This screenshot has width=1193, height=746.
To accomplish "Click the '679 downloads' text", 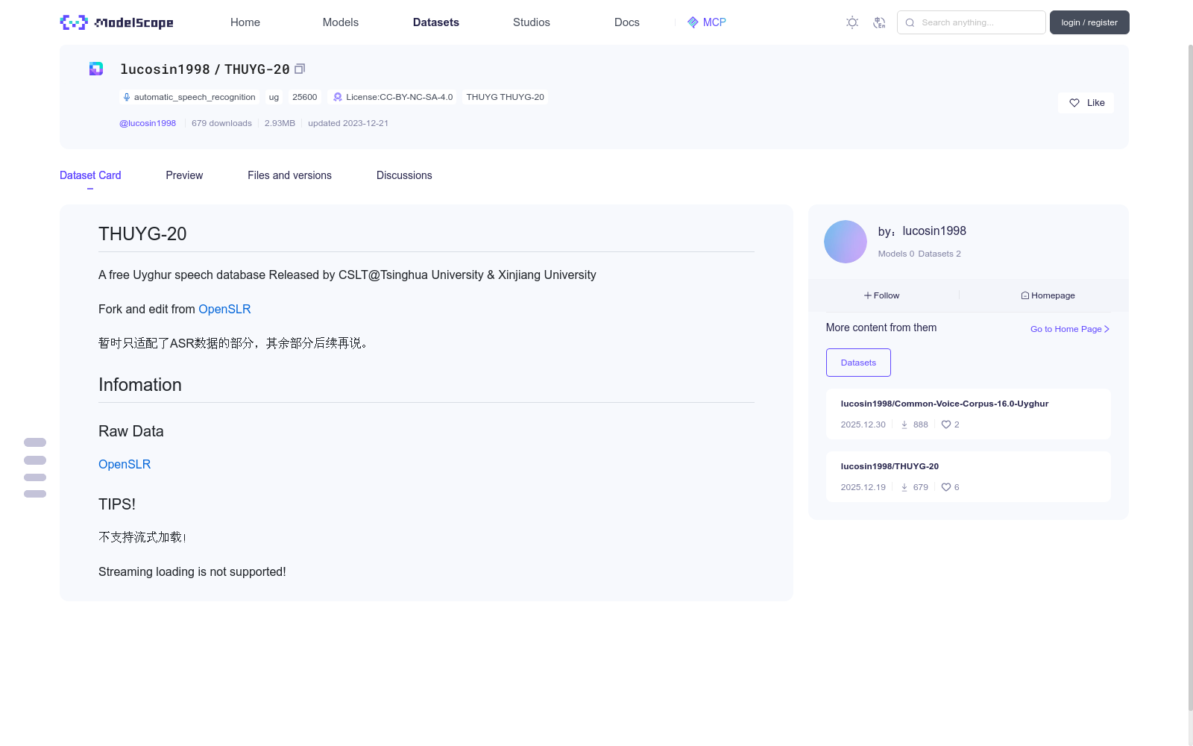I will (221, 123).
